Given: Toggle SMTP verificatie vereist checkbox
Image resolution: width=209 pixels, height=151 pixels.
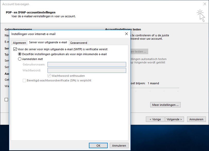Looking at the screenshot, I should (x=15, y=49).
